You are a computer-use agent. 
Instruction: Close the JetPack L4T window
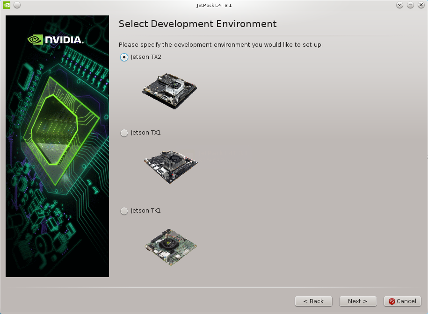[421, 5]
